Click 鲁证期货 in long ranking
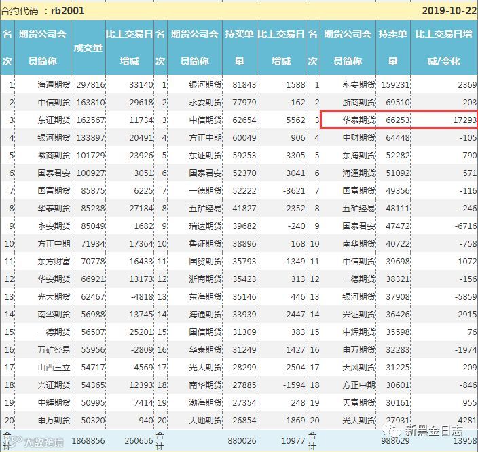The width and height of the screenshot is (478, 452). (x=205, y=244)
